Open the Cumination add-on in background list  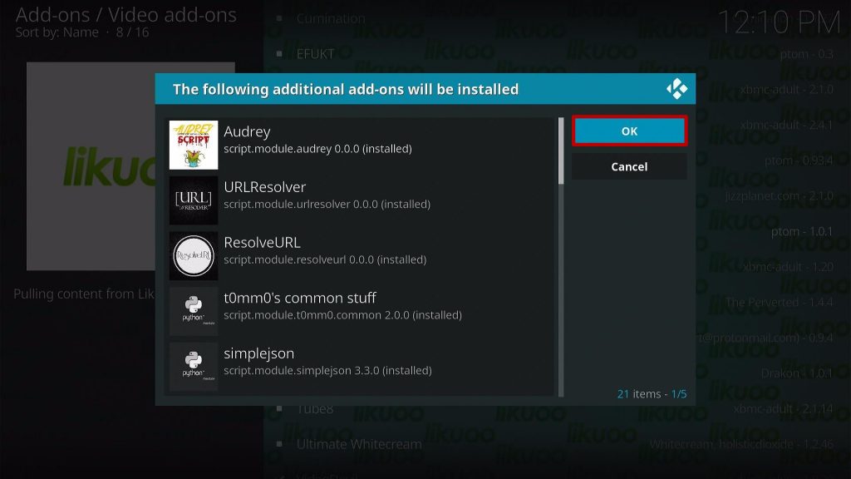(x=331, y=18)
